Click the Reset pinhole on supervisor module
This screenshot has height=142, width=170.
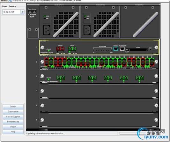pyautogui.click(x=150, y=49)
